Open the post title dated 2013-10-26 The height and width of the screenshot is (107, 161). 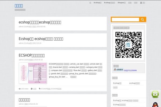41,39
